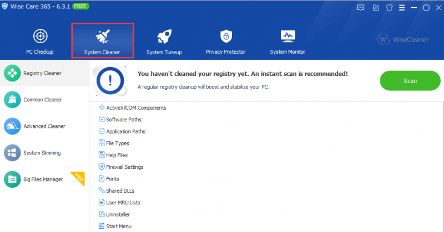This screenshot has height=232, width=444.
Task: Select the File Types entry text
Action: (118, 143)
